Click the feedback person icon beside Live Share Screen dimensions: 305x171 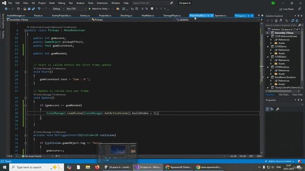tap(300, 9)
